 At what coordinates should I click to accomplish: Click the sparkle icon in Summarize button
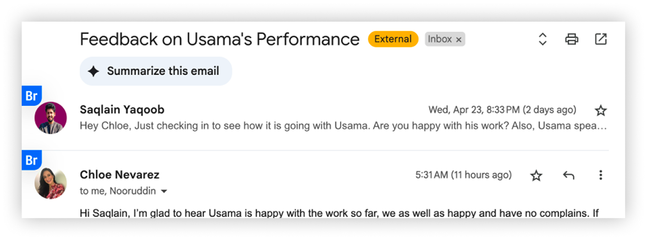tap(94, 71)
